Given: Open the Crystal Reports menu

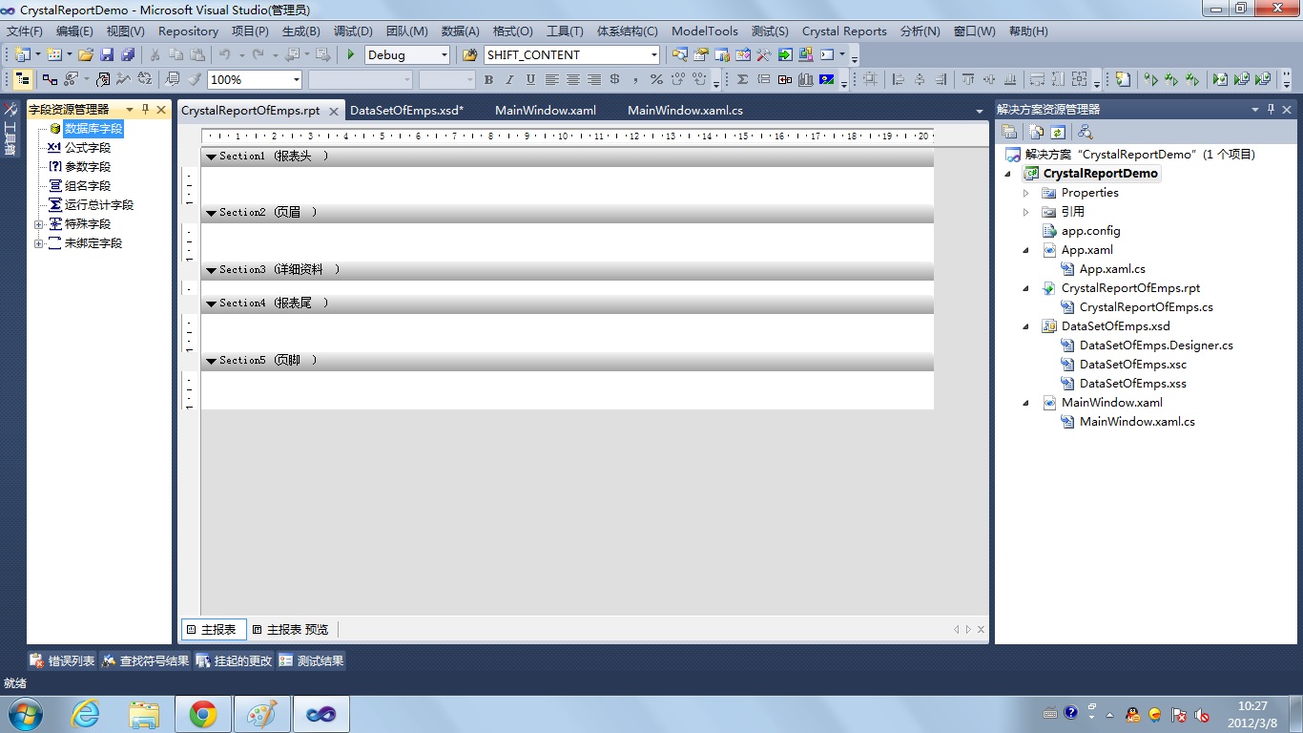Looking at the screenshot, I should pyautogui.click(x=844, y=31).
